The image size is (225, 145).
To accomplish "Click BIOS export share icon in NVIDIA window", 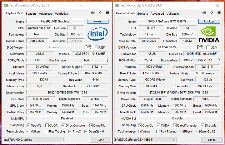I will [200, 47].
